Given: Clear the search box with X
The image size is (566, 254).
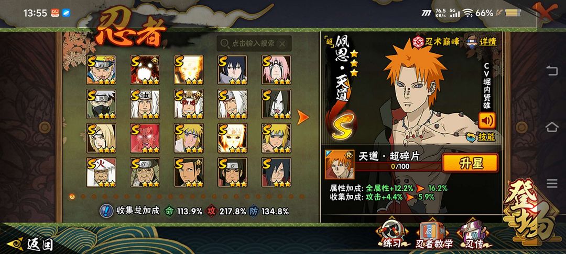Looking at the screenshot, I should 282,44.
